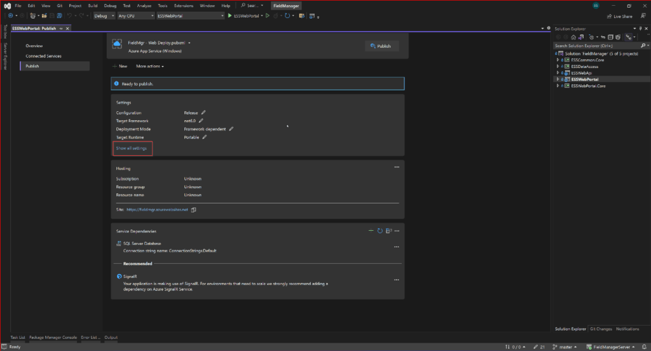Open the Package Manager Console tab
The width and height of the screenshot is (651, 351).
(x=53, y=337)
